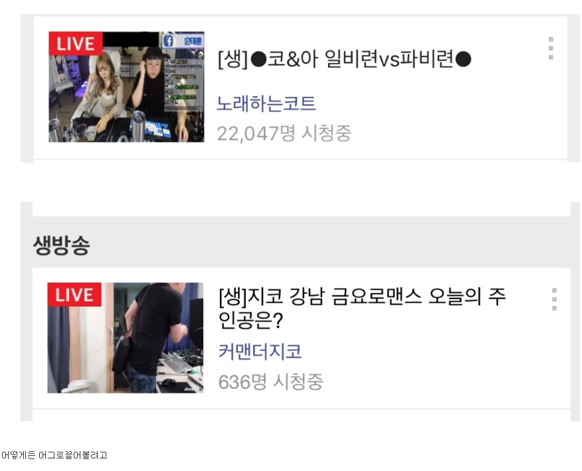The height and width of the screenshot is (471, 582).
Task: Open stream title [생]●코&아 일비련vs파비련●
Action: click(x=344, y=59)
